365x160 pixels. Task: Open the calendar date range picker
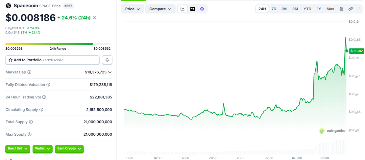pos(341,9)
